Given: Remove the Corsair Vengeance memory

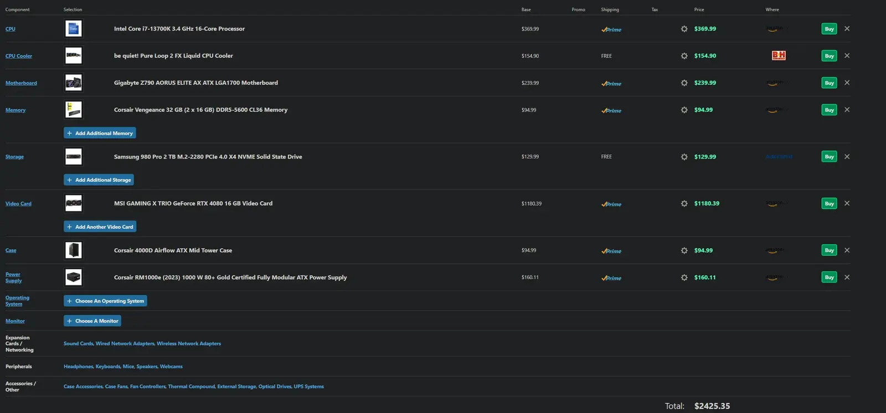Looking at the screenshot, I should pyautogui.click(x=847, y=110).
